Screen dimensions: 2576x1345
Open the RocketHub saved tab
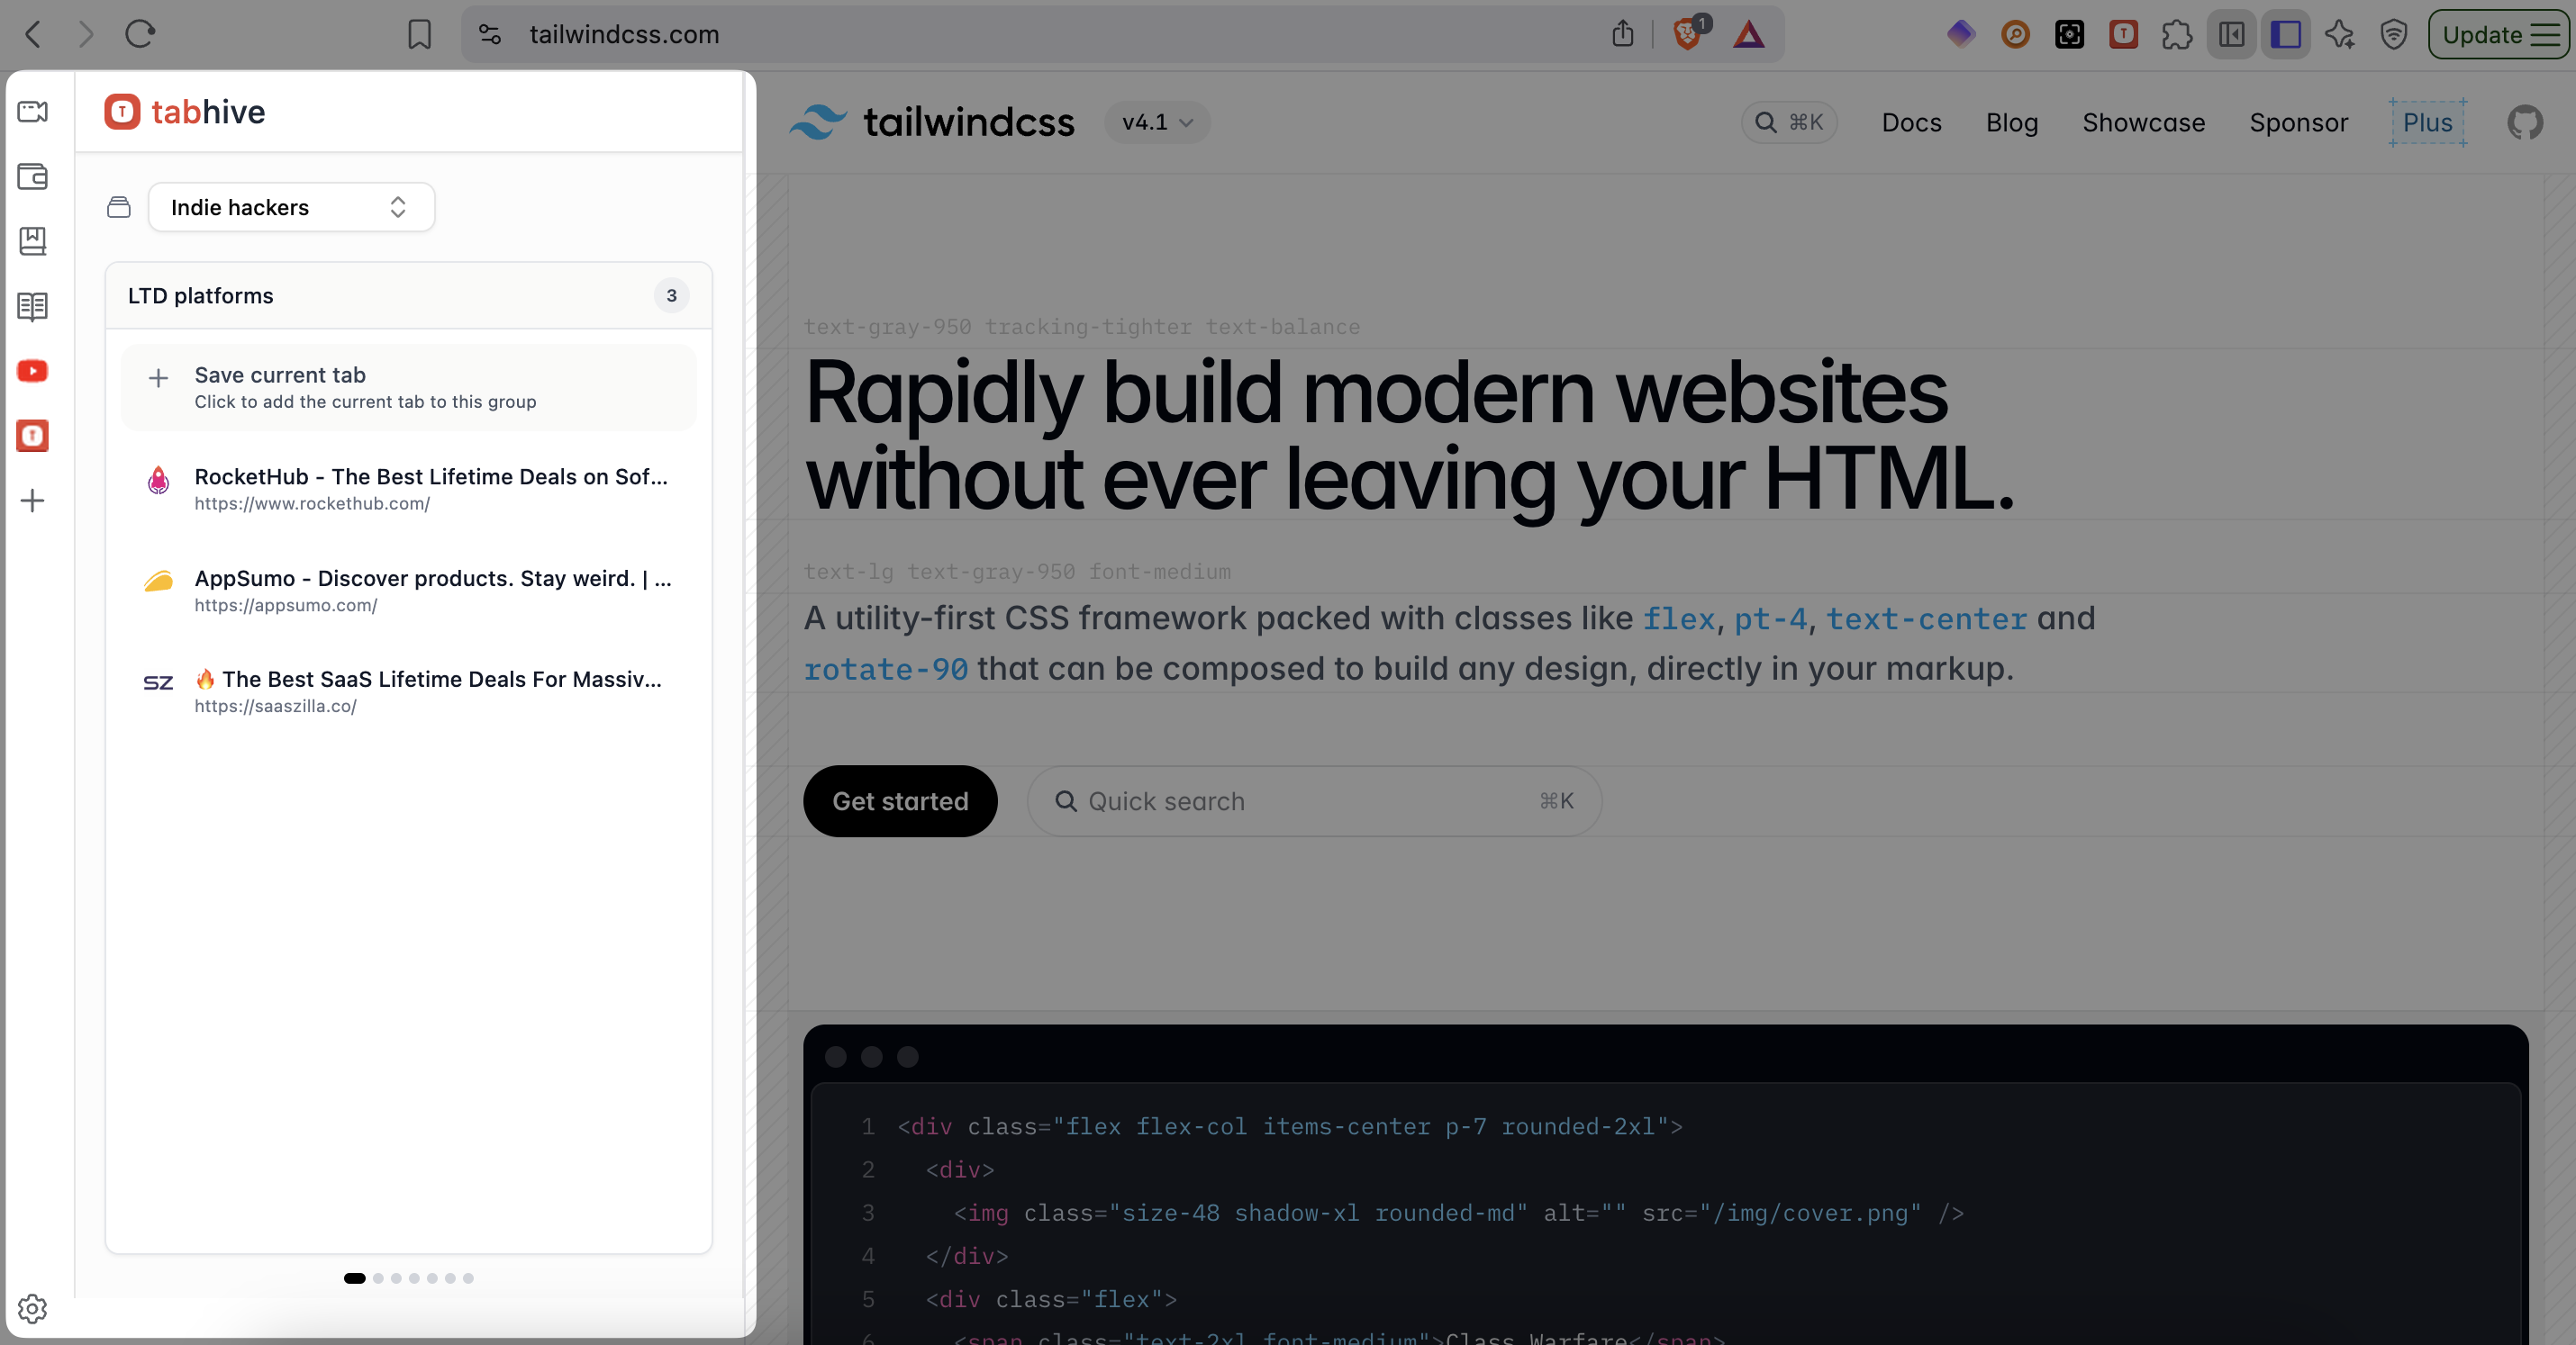[x=408, y=489]
